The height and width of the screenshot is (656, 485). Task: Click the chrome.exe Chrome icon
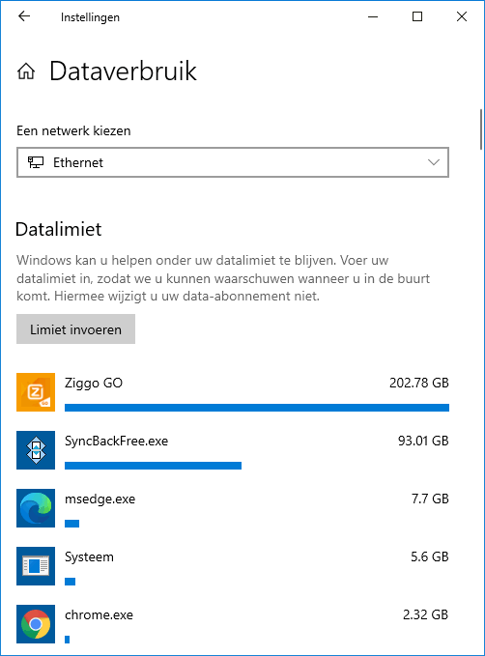pos(36,624)
